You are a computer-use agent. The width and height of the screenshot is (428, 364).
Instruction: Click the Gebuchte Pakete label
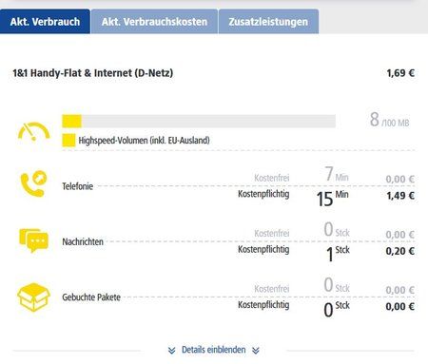(91, 297)
